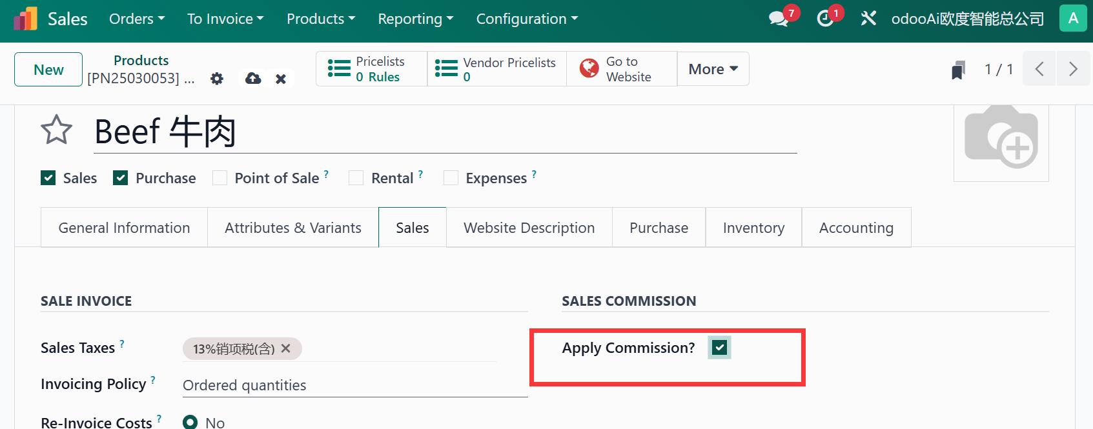Remove the 13% sales tax tag
This screenshot has width=1093, height=429.
(286, 348)
